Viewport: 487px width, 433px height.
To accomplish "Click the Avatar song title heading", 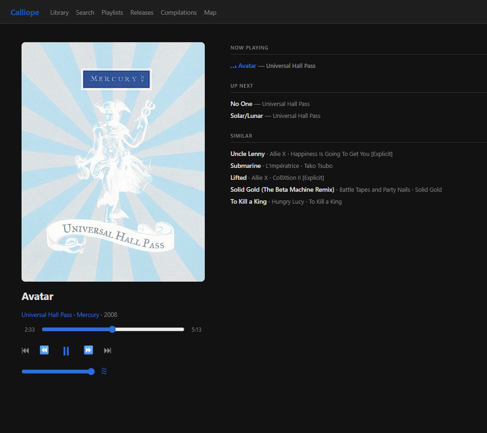I will tap(38, 296).
